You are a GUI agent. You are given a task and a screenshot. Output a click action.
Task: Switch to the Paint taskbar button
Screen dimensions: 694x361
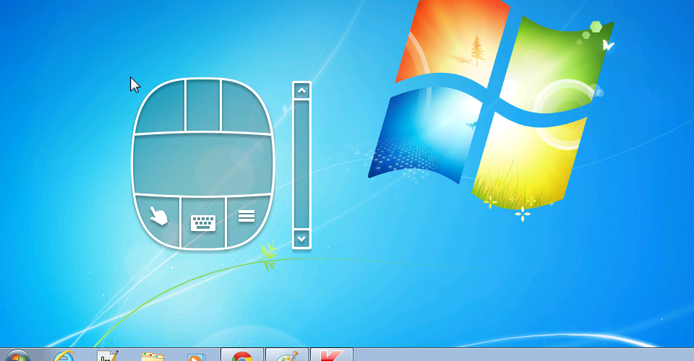point(287,355)
